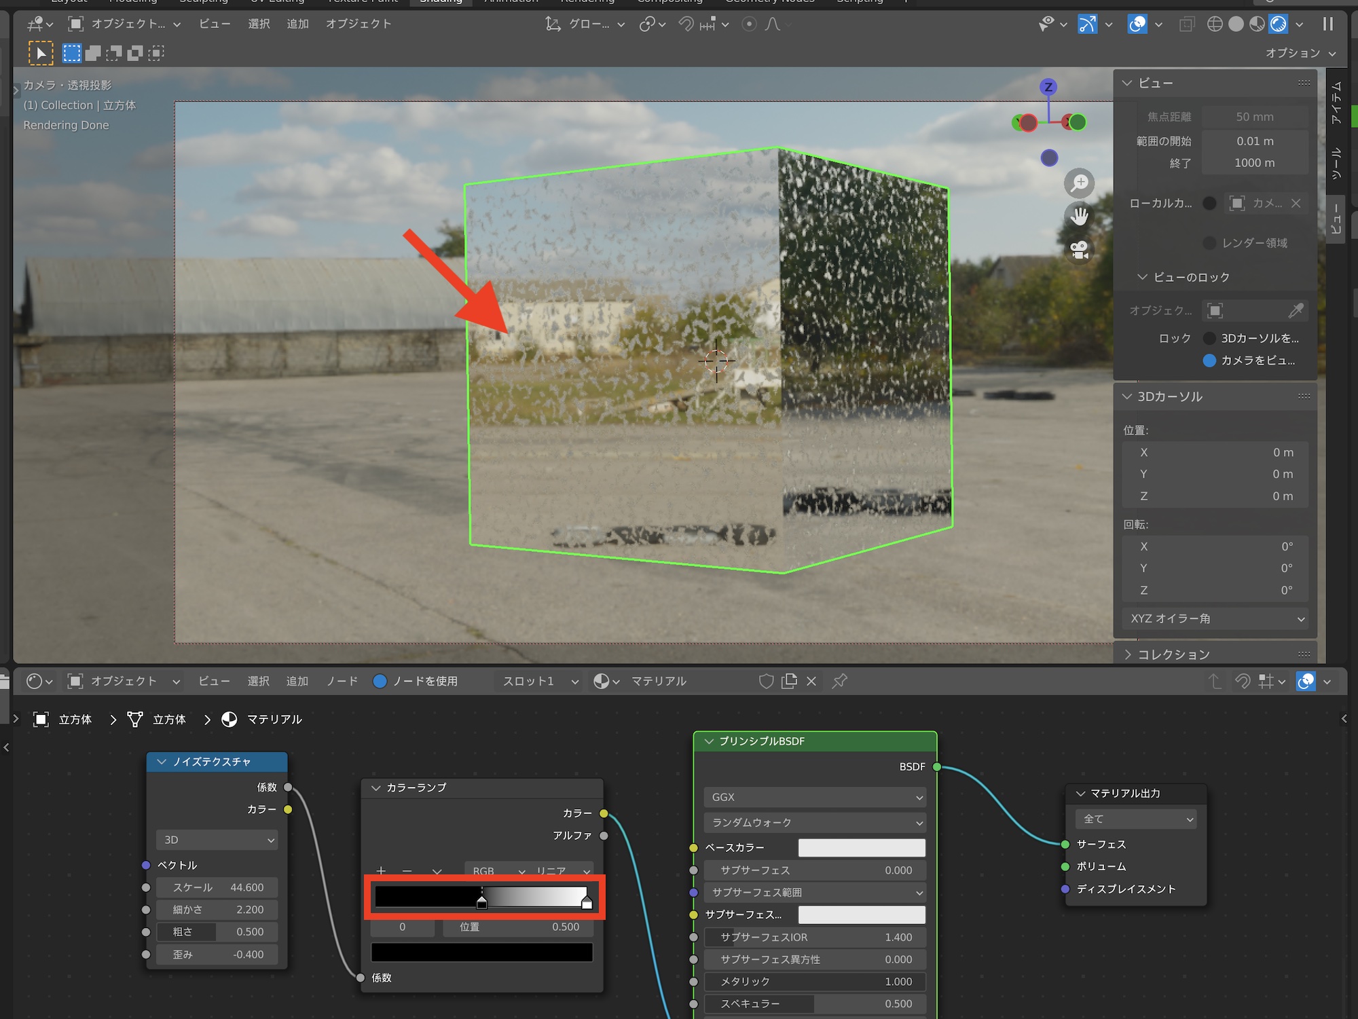Viewport: 1358px width, 1019px height.
Task: Click the noise Scale value field
Action: click(217, 887)
